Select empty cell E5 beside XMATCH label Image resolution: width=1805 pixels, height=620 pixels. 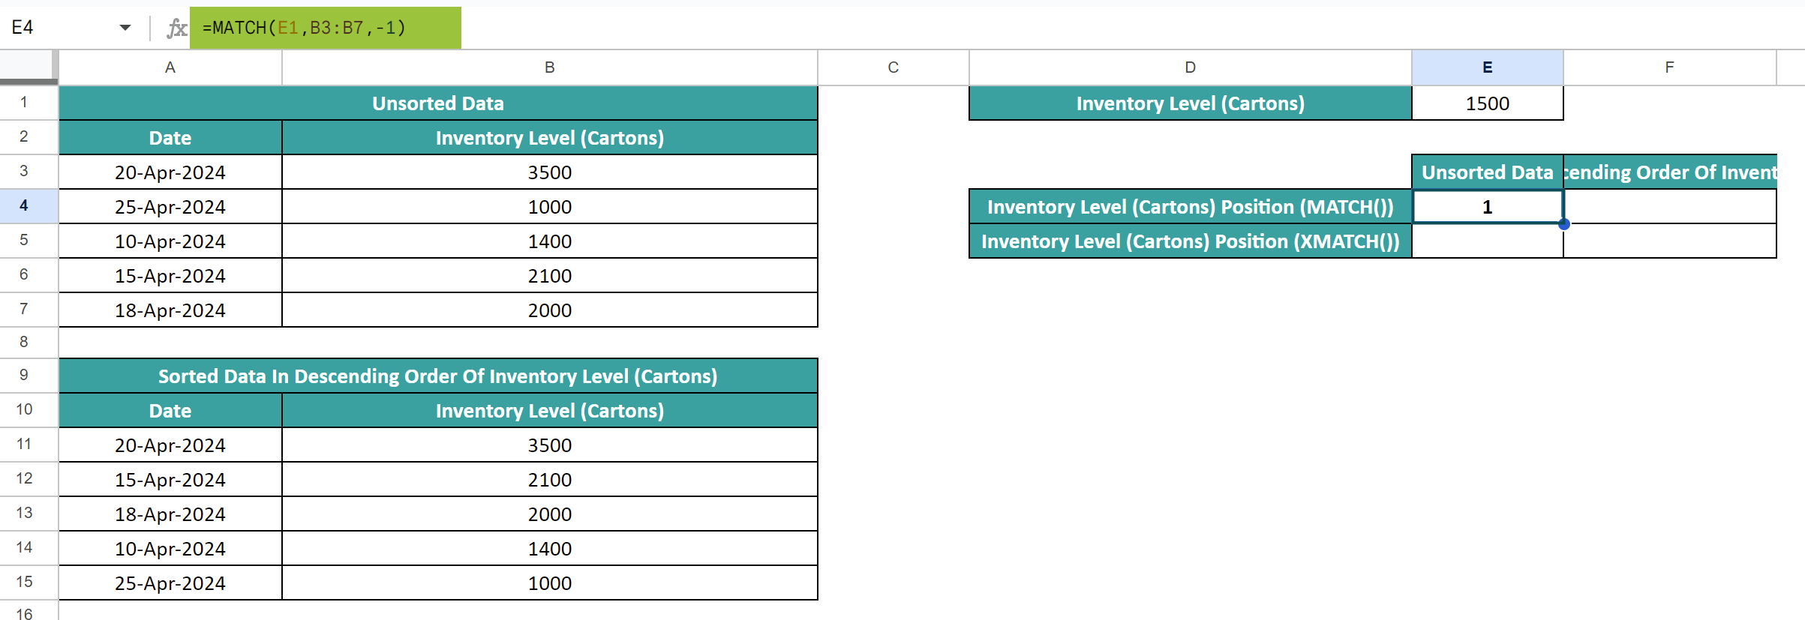pos(1488,241)
